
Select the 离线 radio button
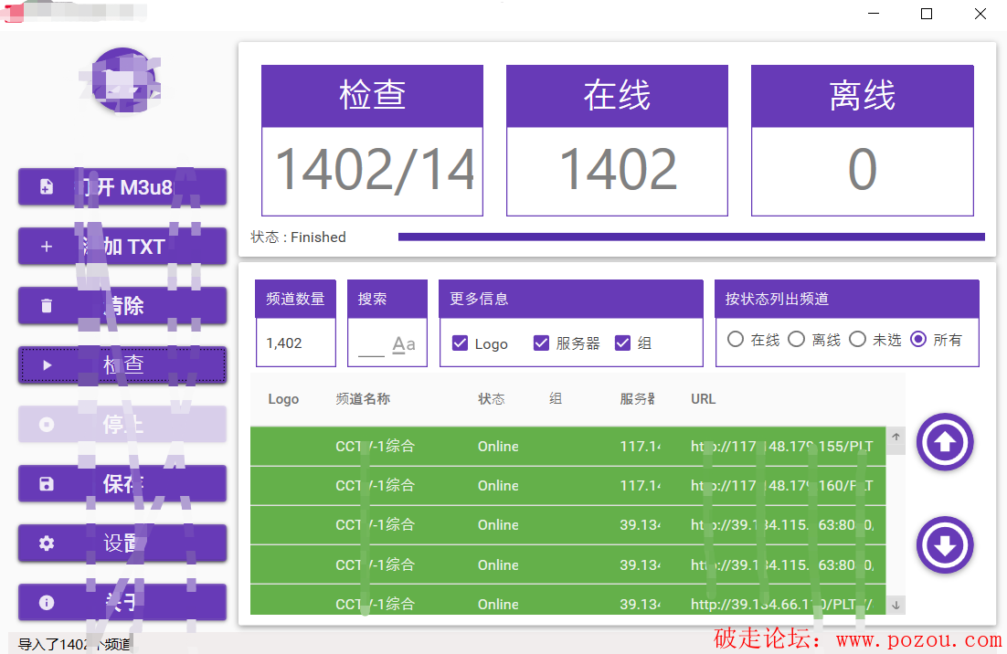pos(796,339)
